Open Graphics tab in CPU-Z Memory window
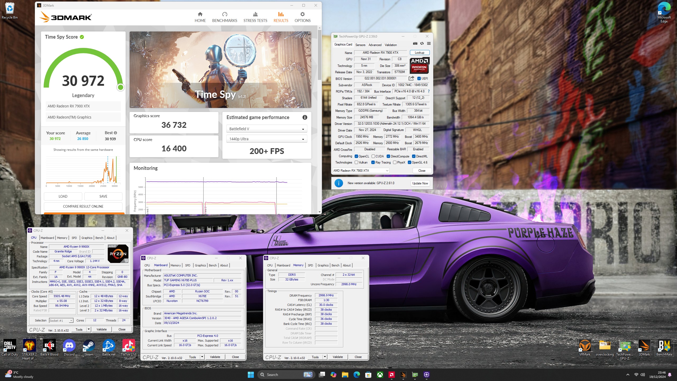The image size is (677, 381). point(323,265)
